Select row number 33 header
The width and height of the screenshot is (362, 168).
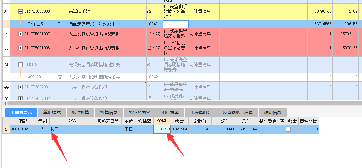click(x=6, y=48)
